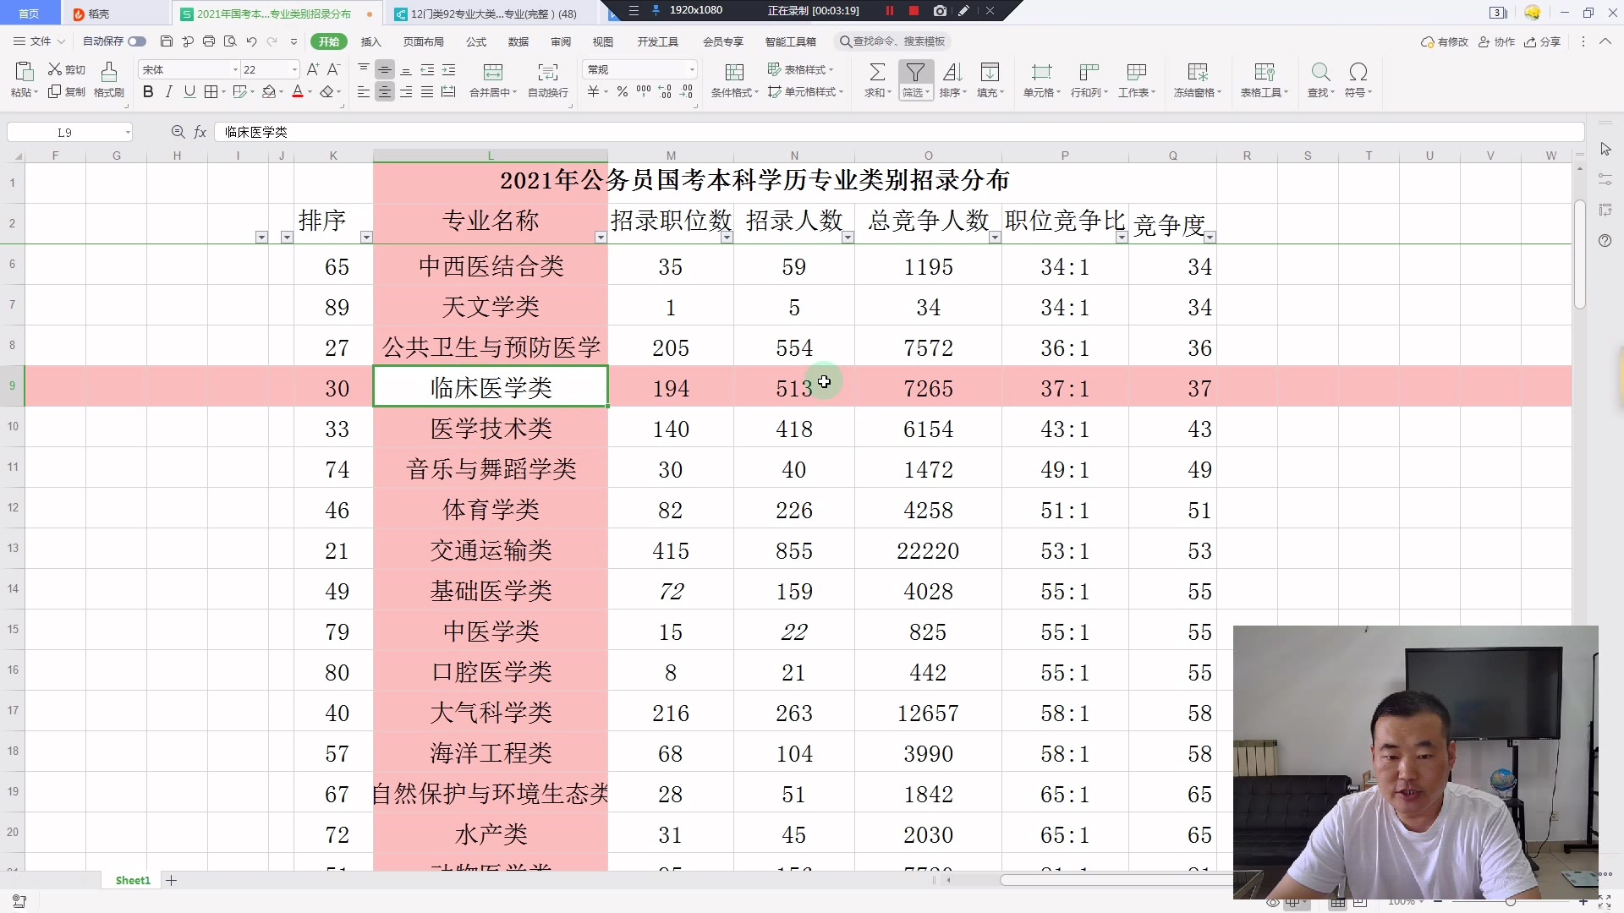
Task: Toggle align left
Action: coord(364,91)
